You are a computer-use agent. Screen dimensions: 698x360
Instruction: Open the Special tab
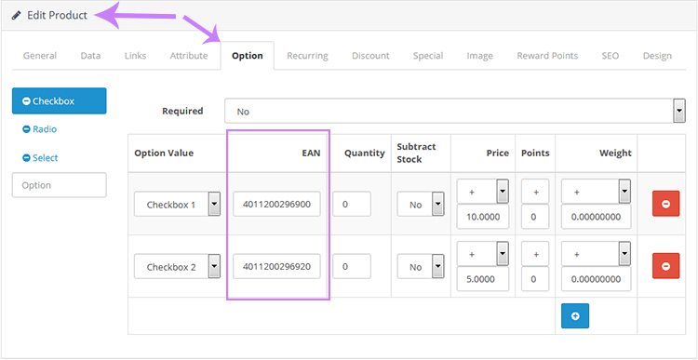[x=428, y=56]
